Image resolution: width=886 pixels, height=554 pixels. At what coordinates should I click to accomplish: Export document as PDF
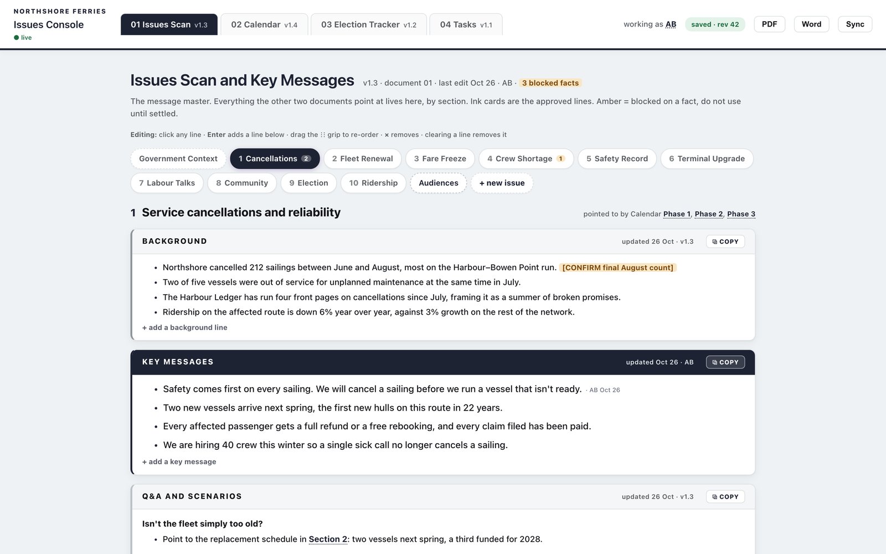(769, 24)
